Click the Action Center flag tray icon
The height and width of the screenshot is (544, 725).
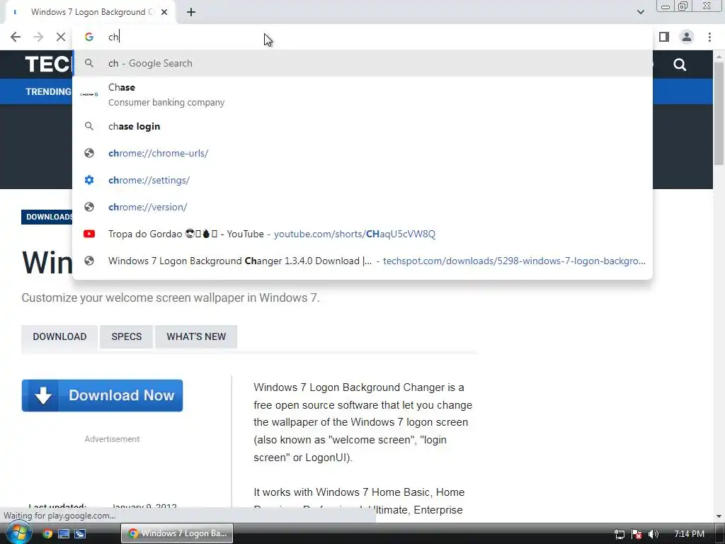(x=636, y=534)
